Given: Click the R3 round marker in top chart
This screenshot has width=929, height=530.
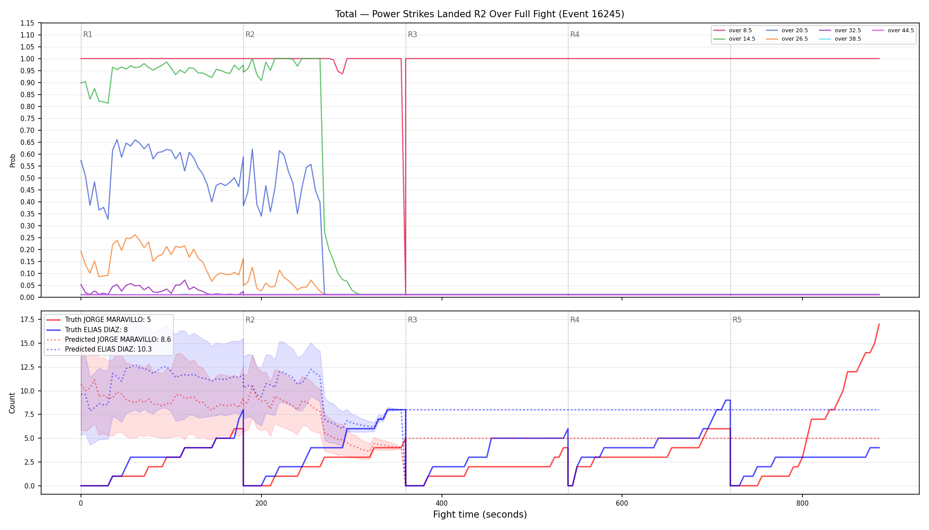Looking at the screenshot, I should pos(412,34).
